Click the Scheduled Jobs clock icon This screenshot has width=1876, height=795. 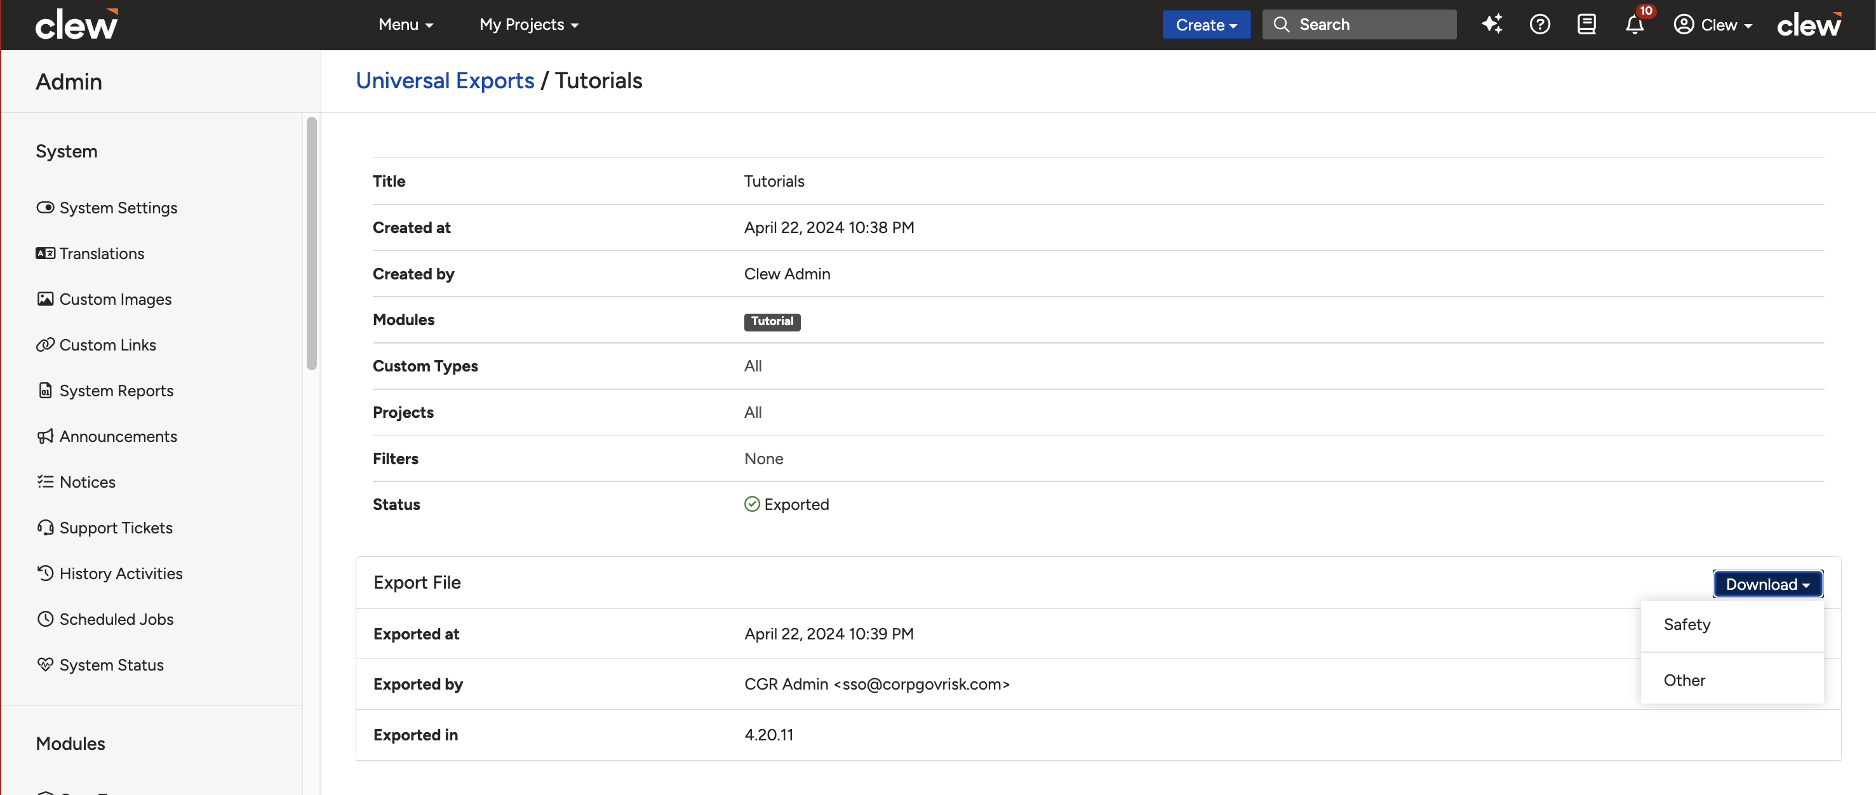coord(45,619)
